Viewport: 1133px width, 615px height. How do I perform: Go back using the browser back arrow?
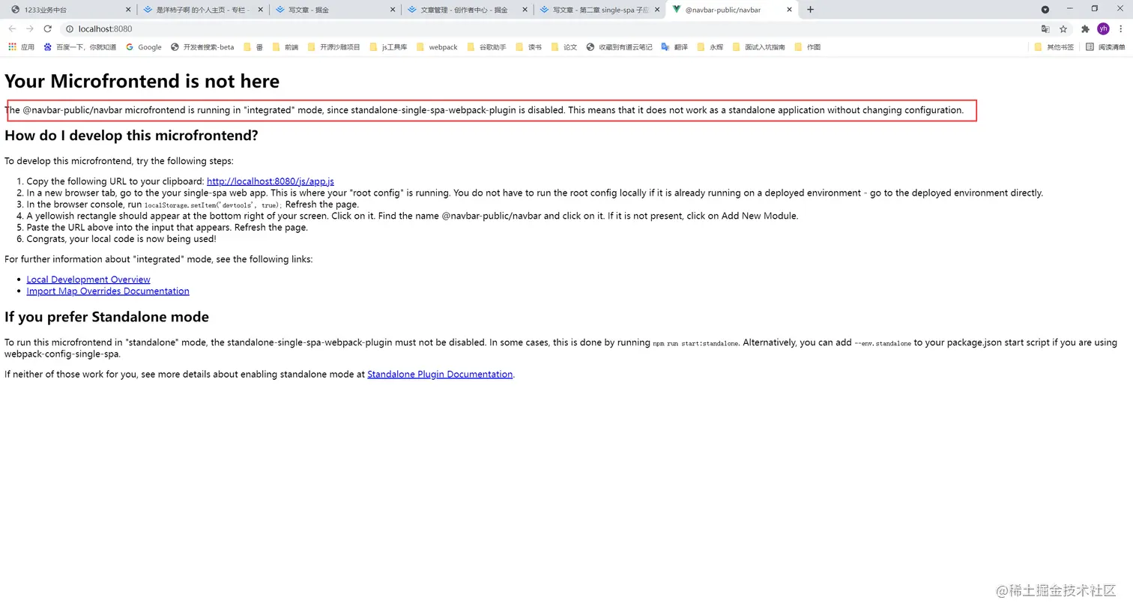(12, 28)
